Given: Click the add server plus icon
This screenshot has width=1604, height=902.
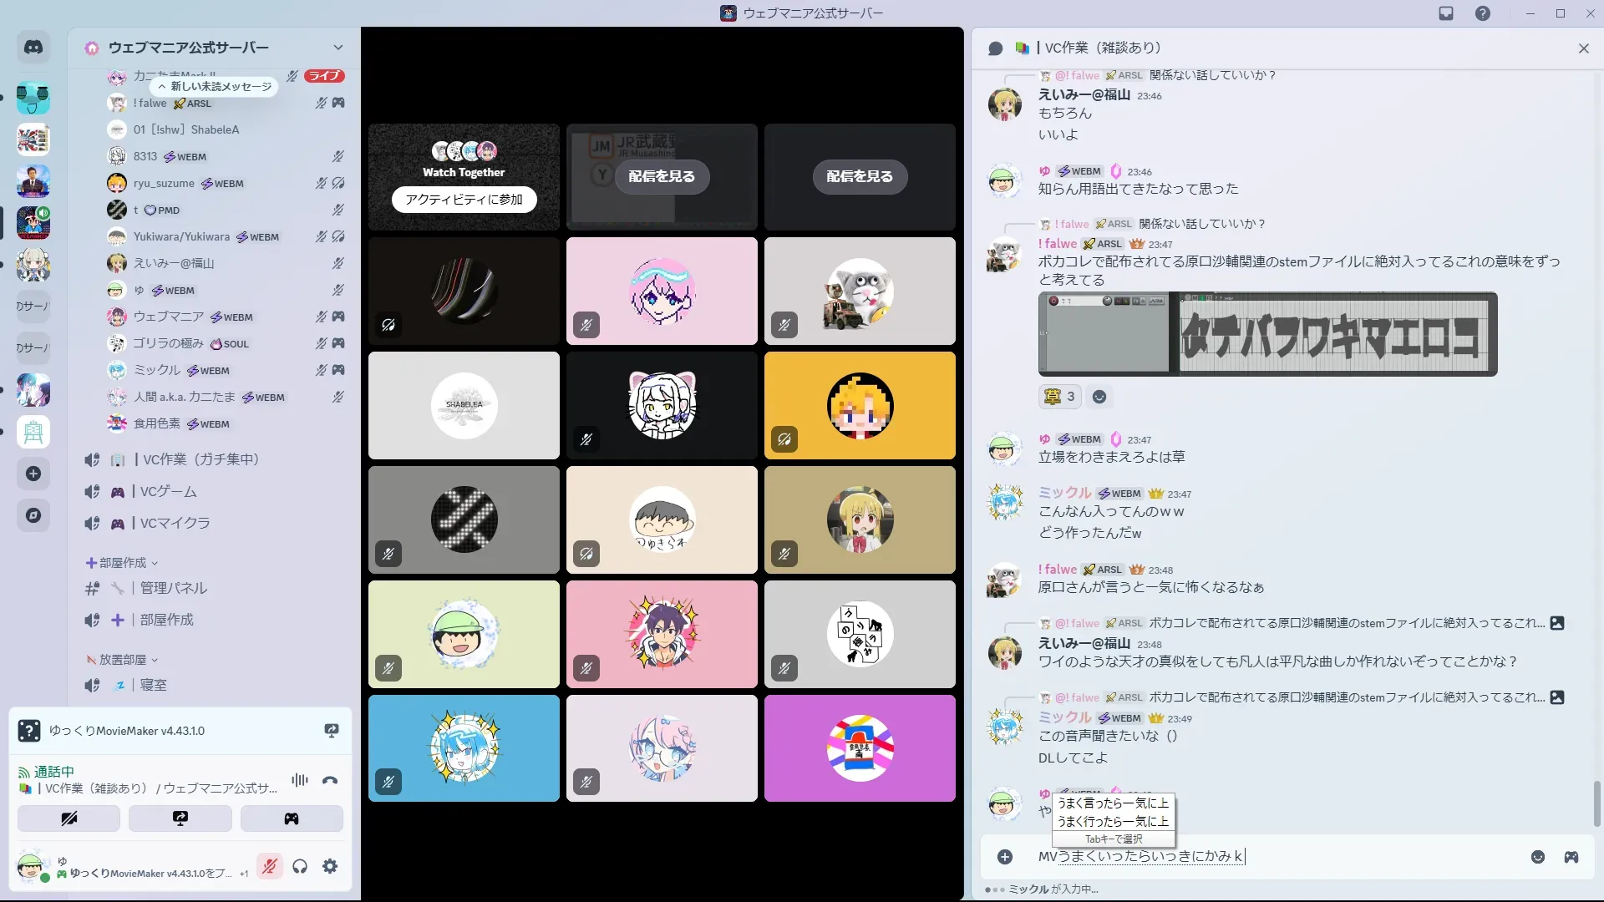Looking at the screenshot, I should pos(33,474).
